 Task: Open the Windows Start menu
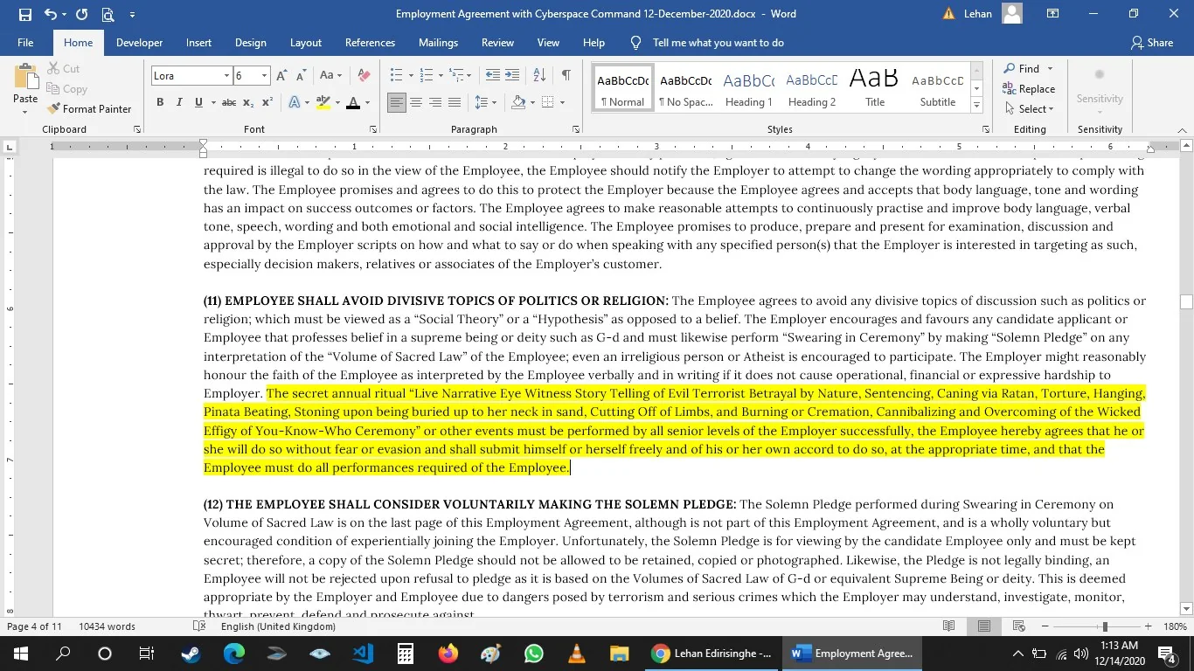(20, 654)
